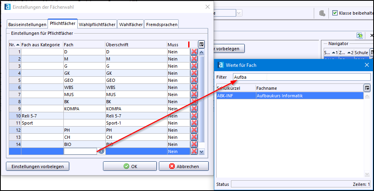Open Fach lookup icon in new row
Screen dimensions: 374x191
tap(101, 151)
